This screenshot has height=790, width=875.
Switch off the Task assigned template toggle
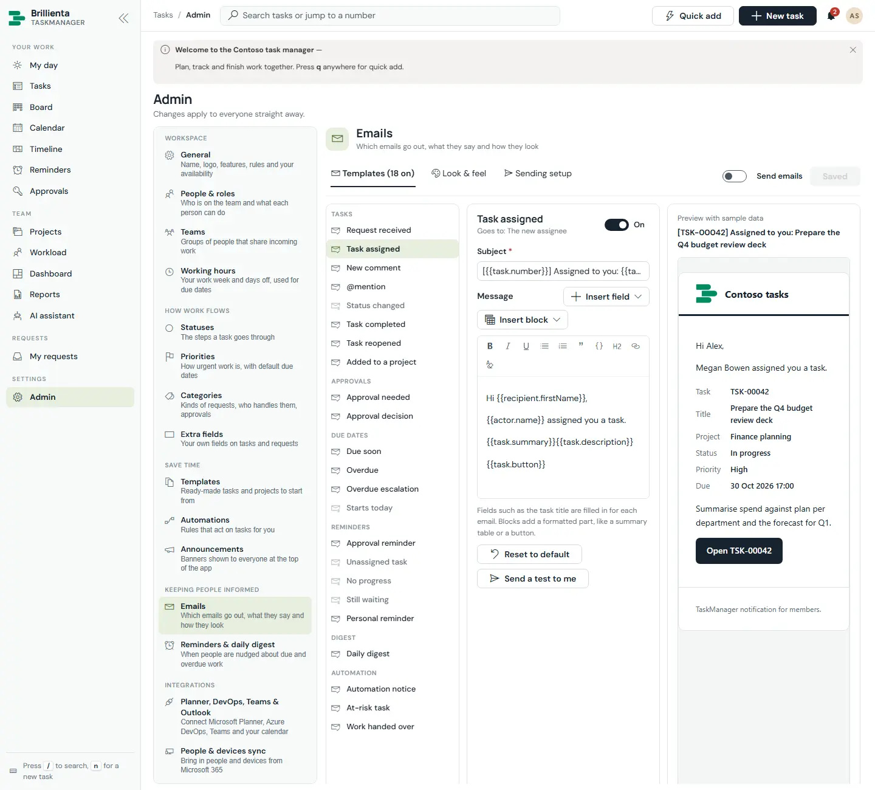617,225
